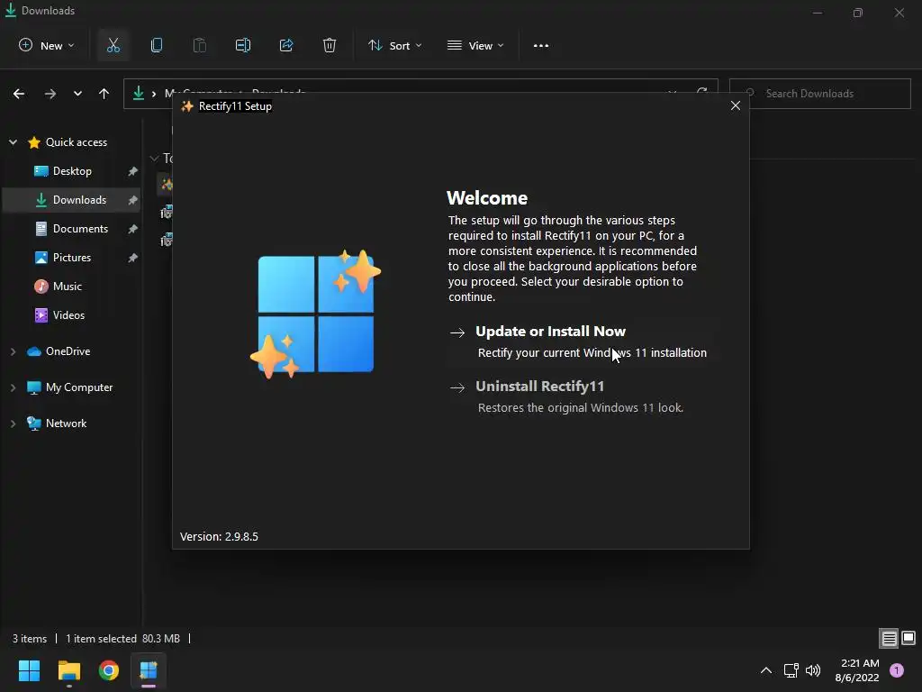Show hidden icons in system tray
The height and width of the screenshot is (692, 922).
click(x=766, y=670)
